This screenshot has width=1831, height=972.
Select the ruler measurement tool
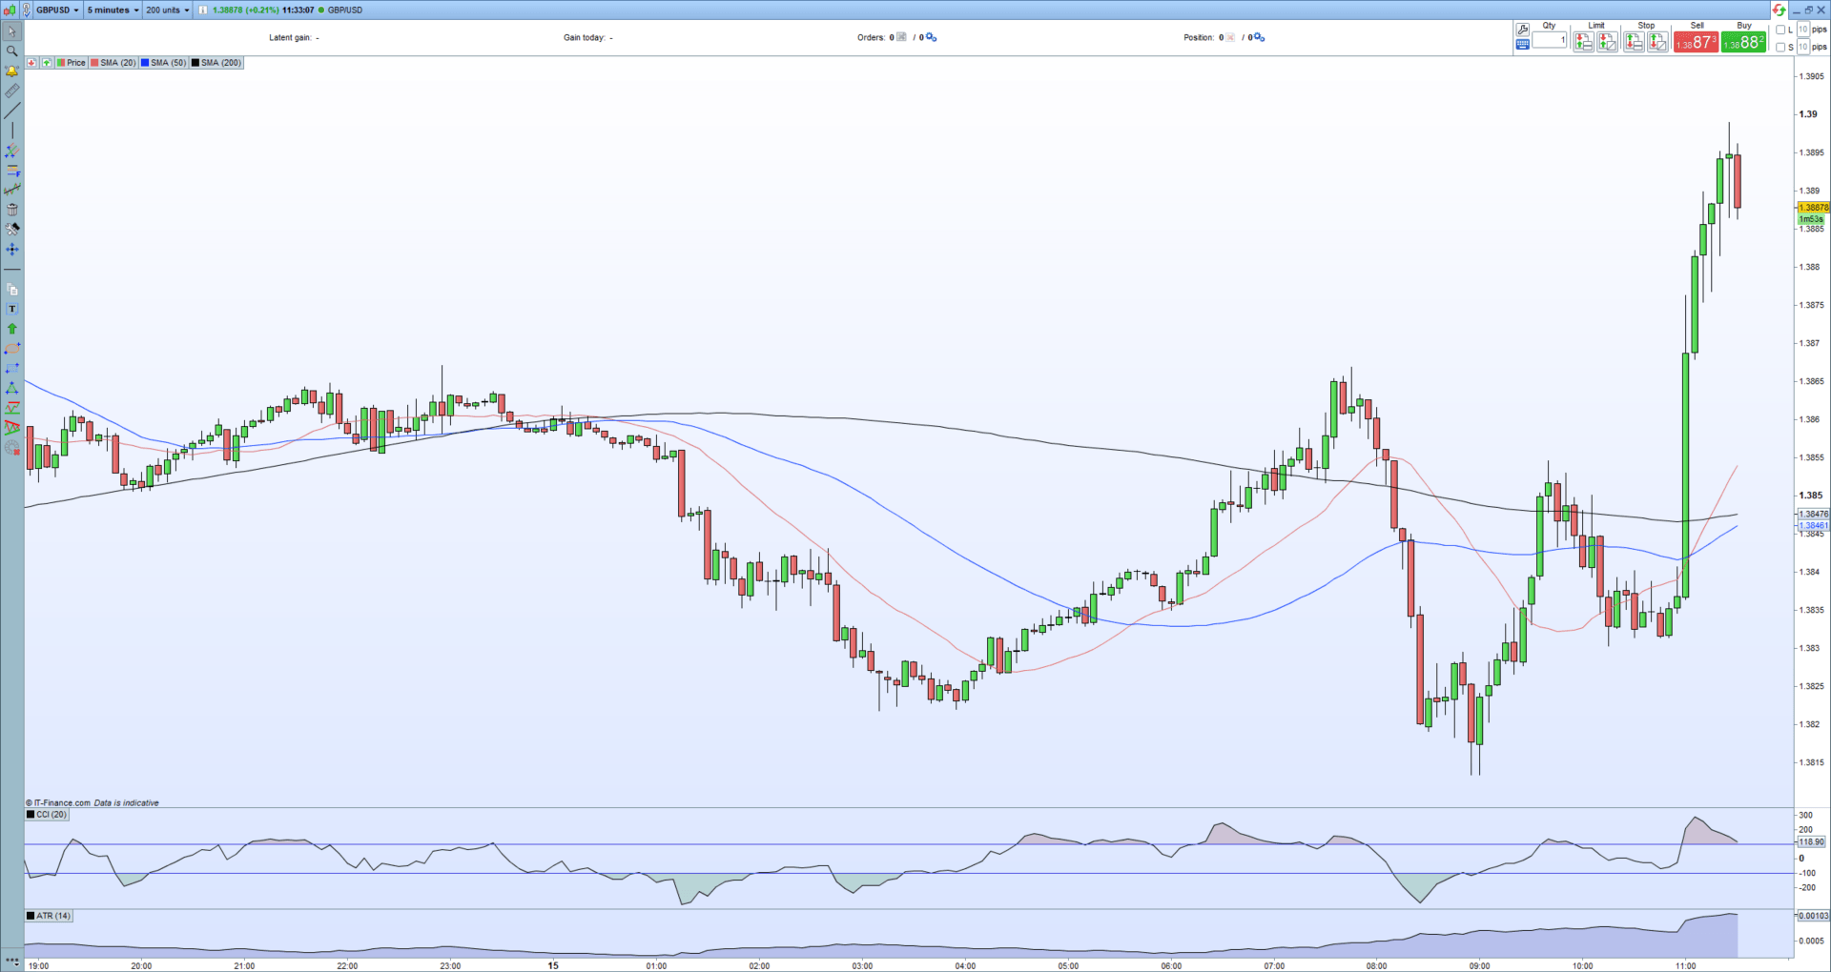12,91
